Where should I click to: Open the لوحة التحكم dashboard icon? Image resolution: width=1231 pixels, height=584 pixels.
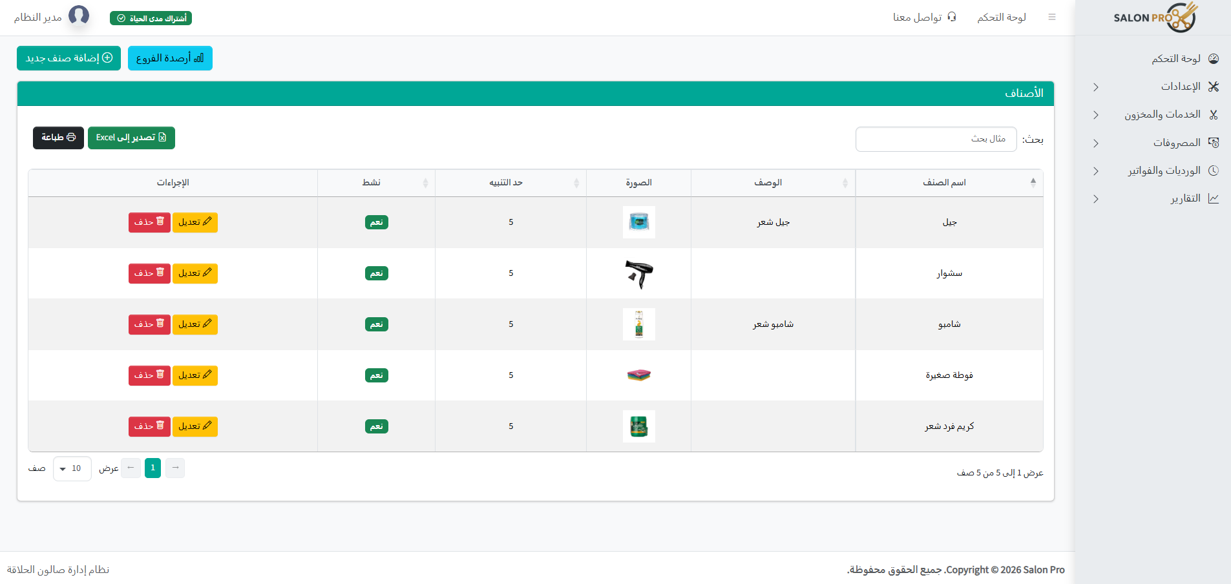1214,58
